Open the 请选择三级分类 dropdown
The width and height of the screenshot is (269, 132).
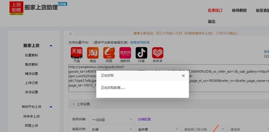coord(204,129)
